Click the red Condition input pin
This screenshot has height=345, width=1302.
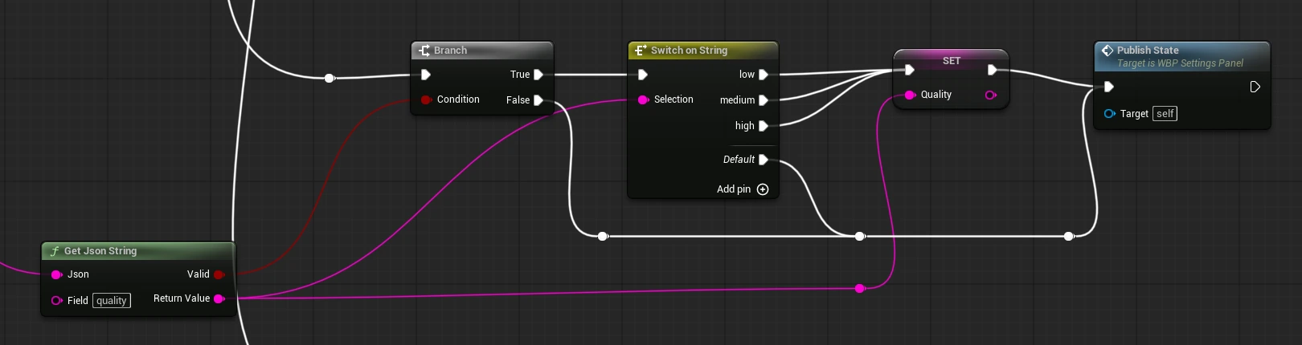coord(426,99)
